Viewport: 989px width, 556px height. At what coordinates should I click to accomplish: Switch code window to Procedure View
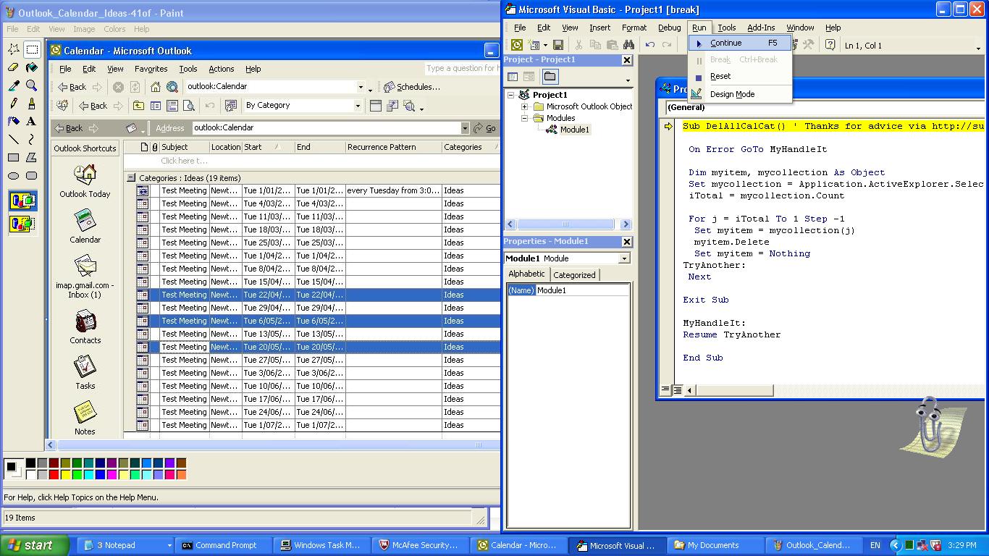click(x=665, y=390)
